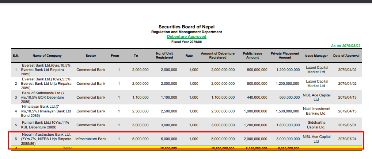Viewport: 372px width, 159px height.
Task: Click the Date of Approval column header
Action: click(x=346, y=56)
